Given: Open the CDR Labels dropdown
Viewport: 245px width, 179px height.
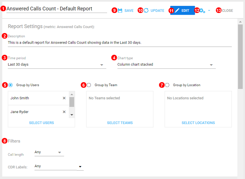Looking at the screenshot, I should click(x=59, y=166).
